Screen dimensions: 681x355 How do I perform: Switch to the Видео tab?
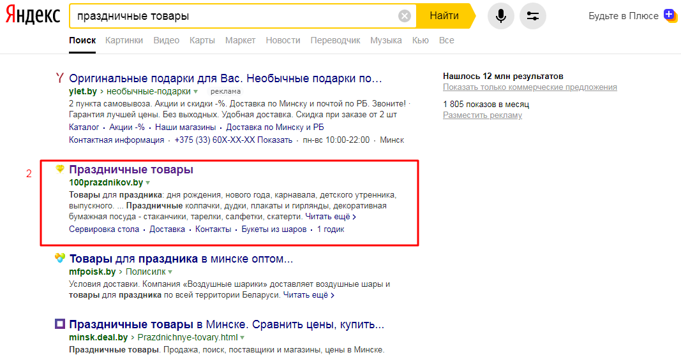pyautogui.click(x=167, y=40)
